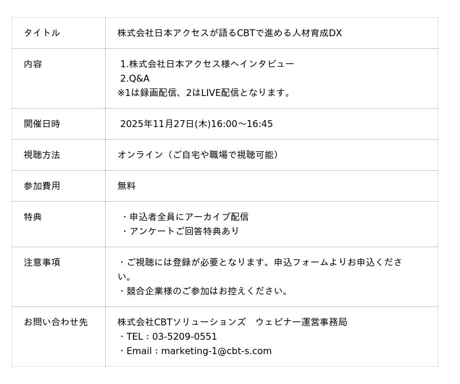Screen dimensions: 460x384
Task: Click the 2.Q&A agenda line
Action: (x=135, y=78)
